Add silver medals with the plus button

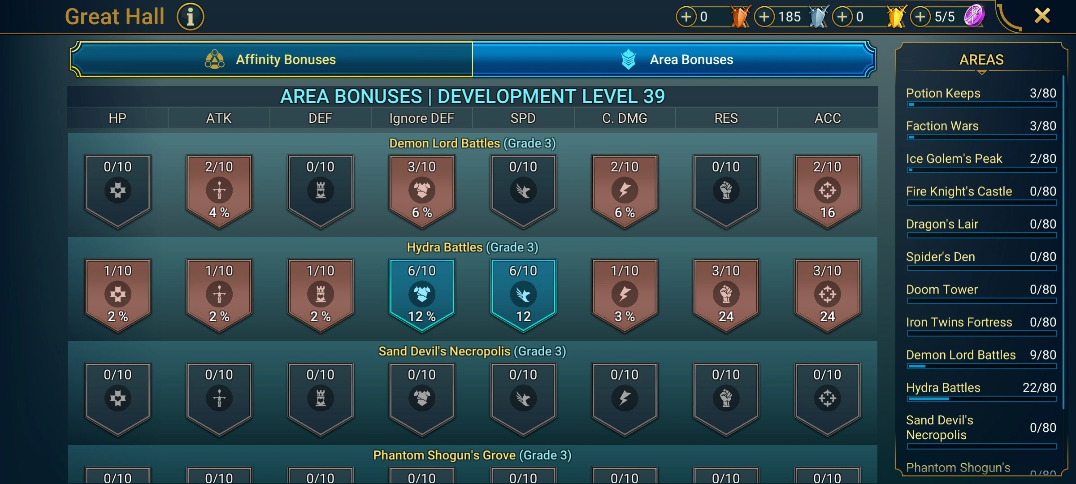point(764,17)
